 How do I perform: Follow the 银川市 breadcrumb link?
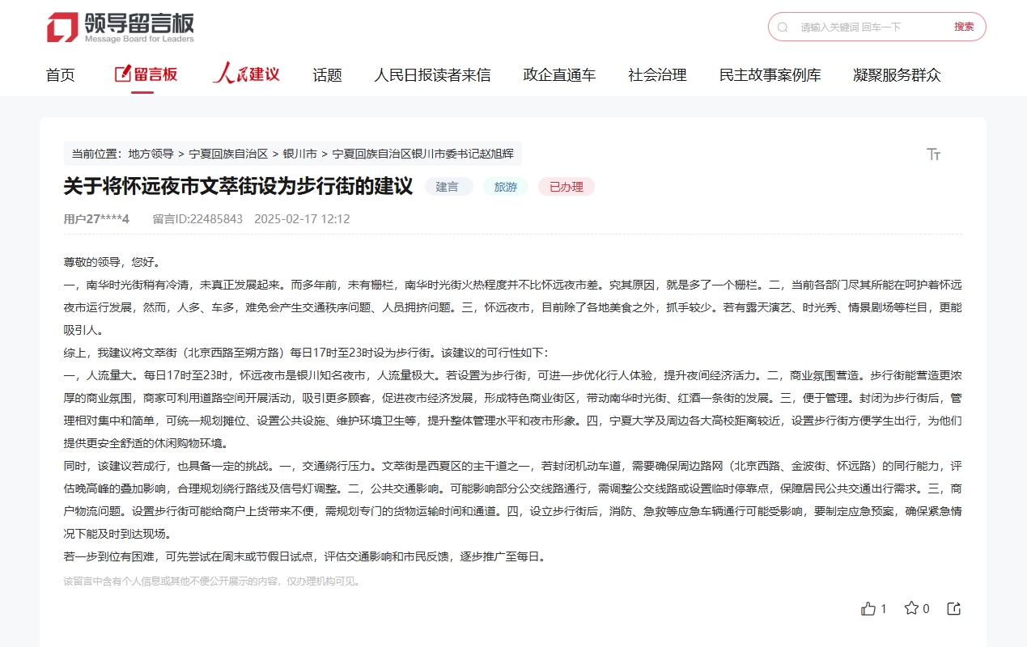(299, 154)
